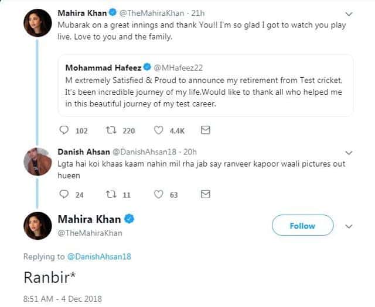This screenshot has height=307, width=375.
Task: Reply to Mahira Khan's first tweet
Action: click(64, 130)
